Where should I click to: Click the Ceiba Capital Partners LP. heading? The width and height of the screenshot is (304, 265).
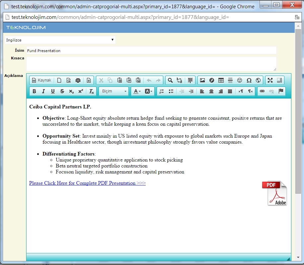pos(60,107)
